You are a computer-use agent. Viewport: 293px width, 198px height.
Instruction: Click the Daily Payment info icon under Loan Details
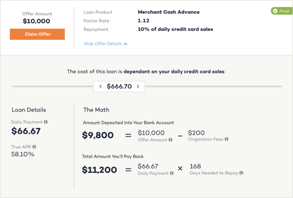pos(46,122)
